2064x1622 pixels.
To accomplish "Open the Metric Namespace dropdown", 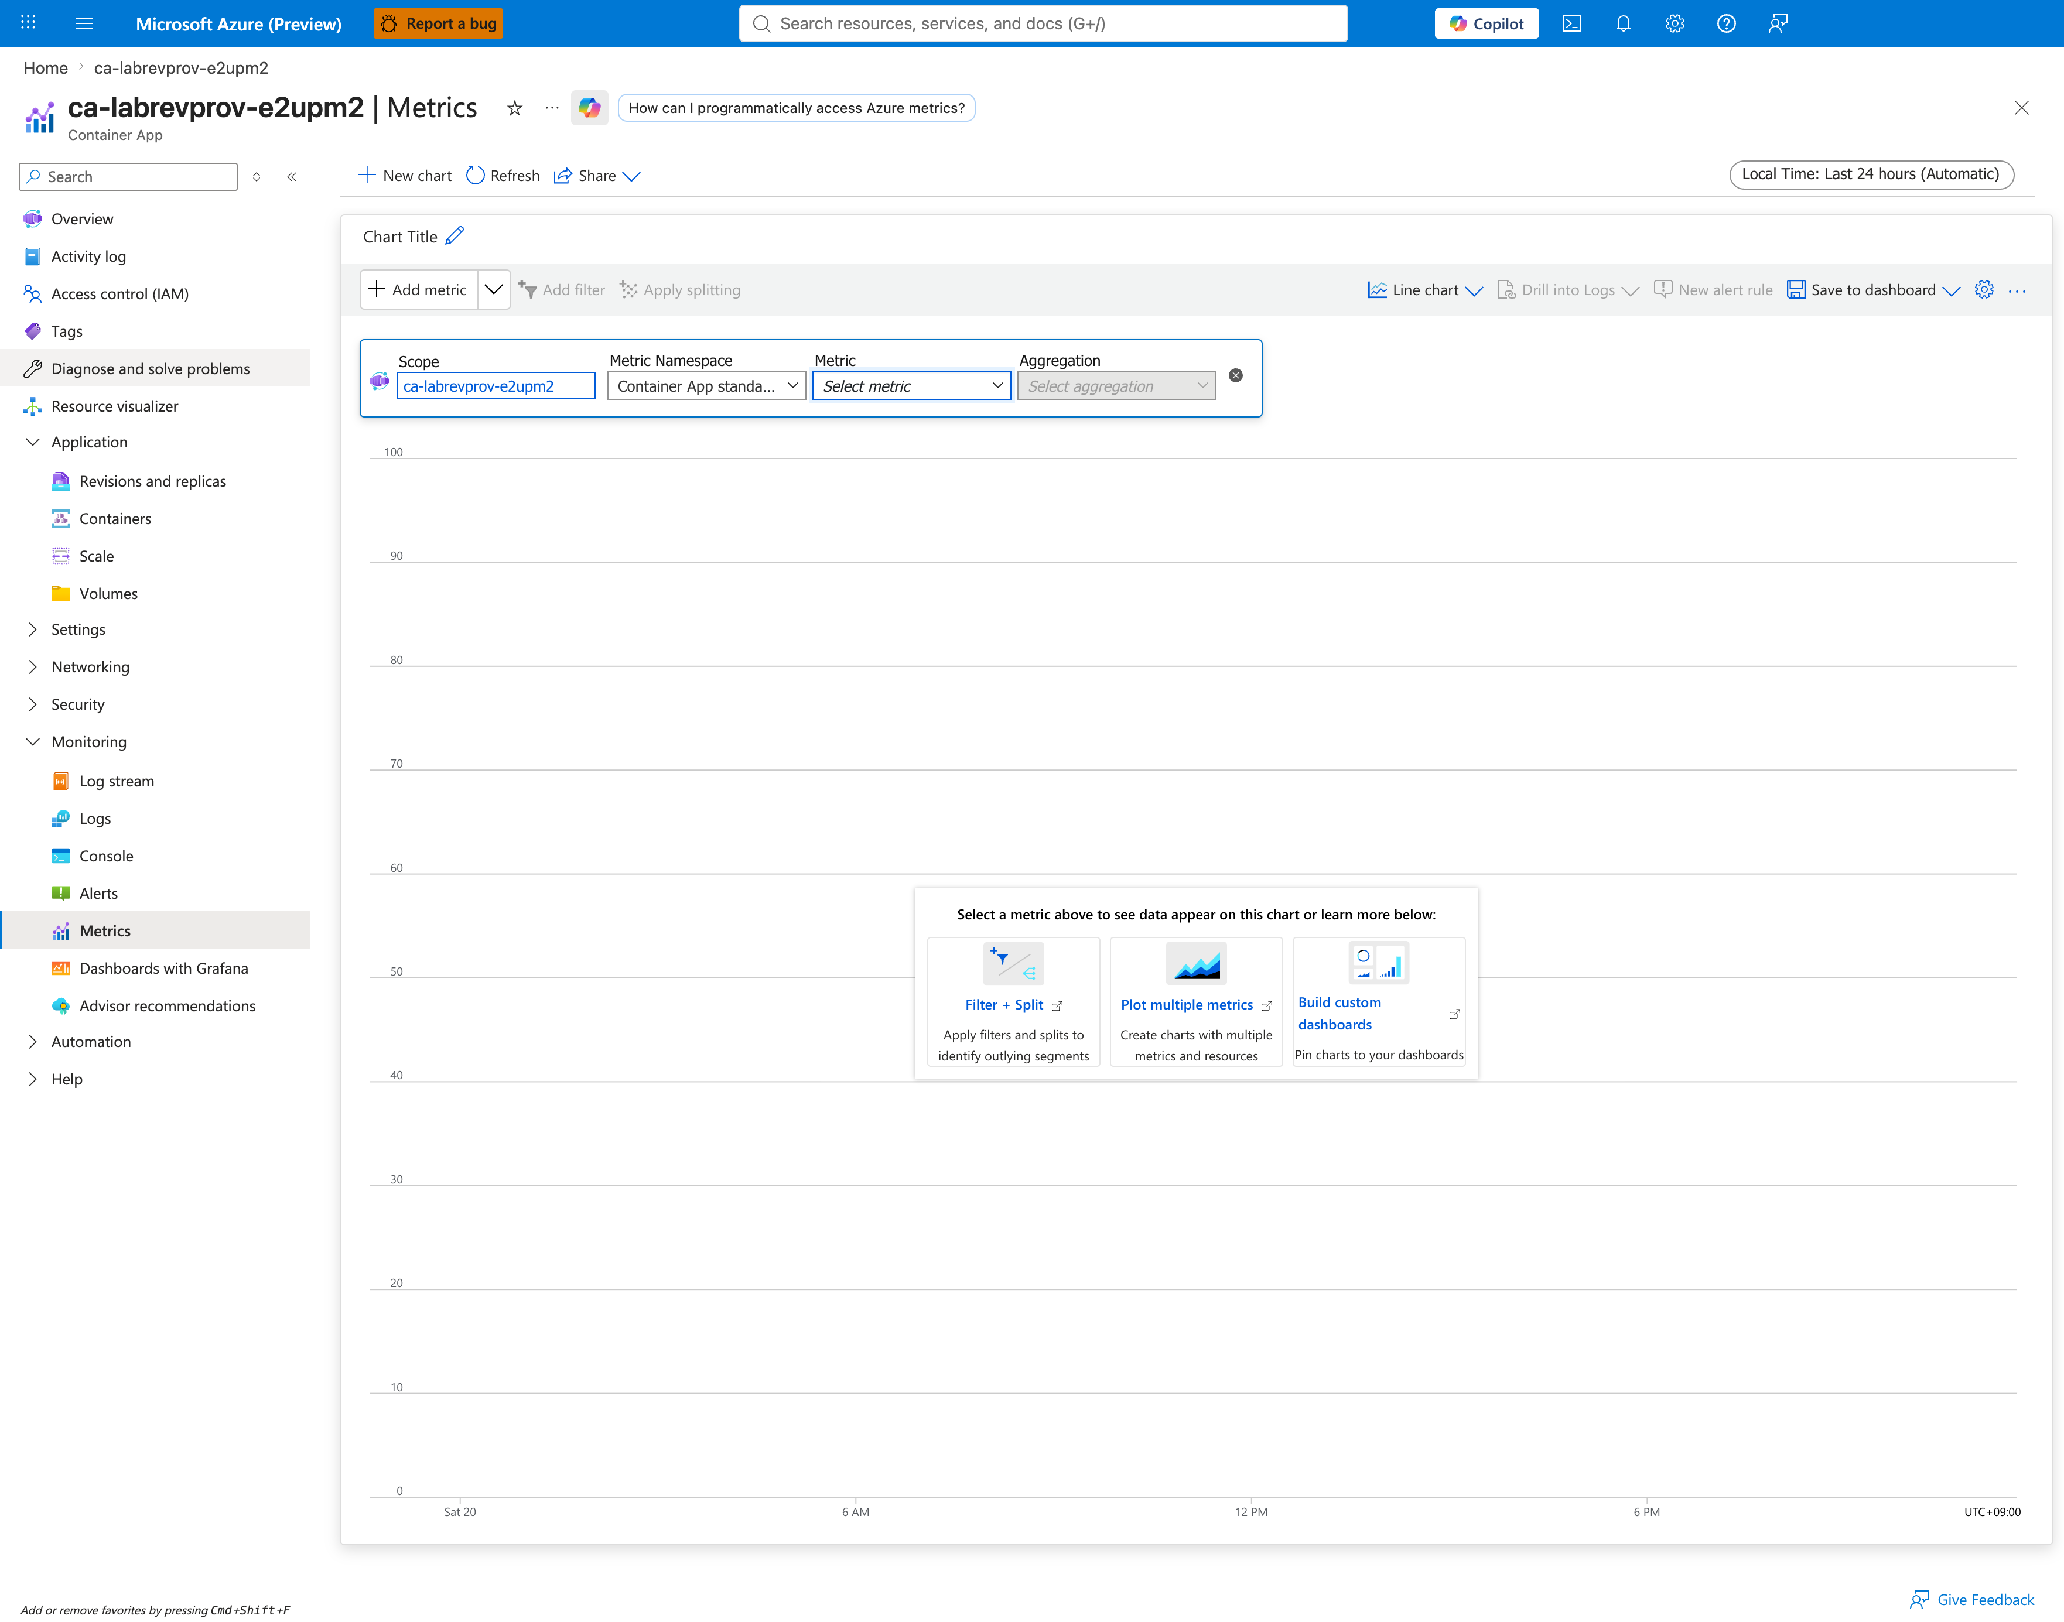I will click(x=707, y=385).
